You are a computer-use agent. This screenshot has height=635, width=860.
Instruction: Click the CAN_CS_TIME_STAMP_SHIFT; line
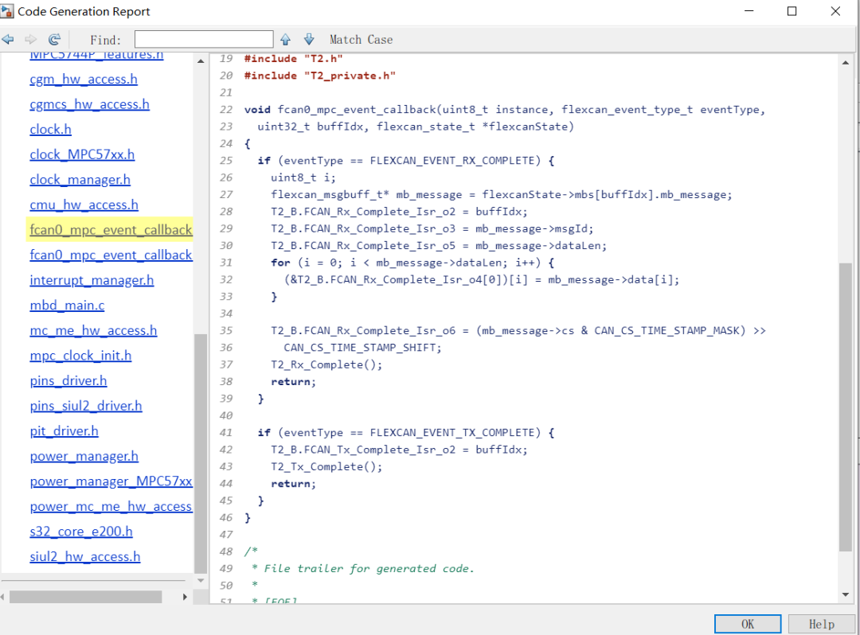[x=362, y=348]
